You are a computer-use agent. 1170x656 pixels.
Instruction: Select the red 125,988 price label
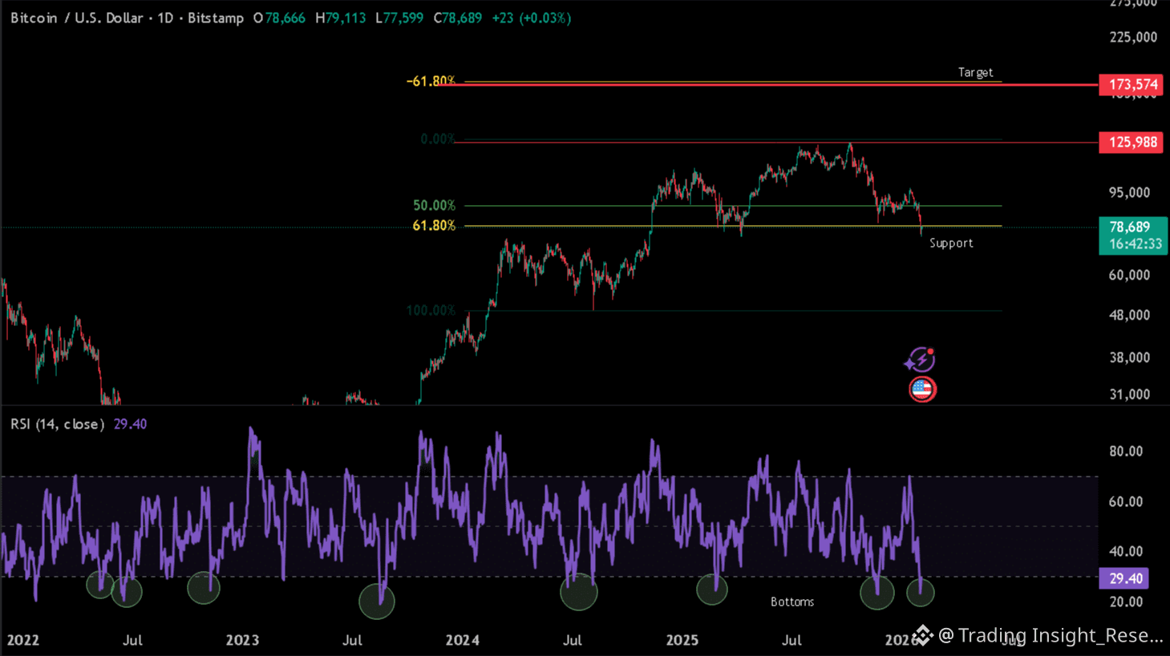coord(1131,143)
